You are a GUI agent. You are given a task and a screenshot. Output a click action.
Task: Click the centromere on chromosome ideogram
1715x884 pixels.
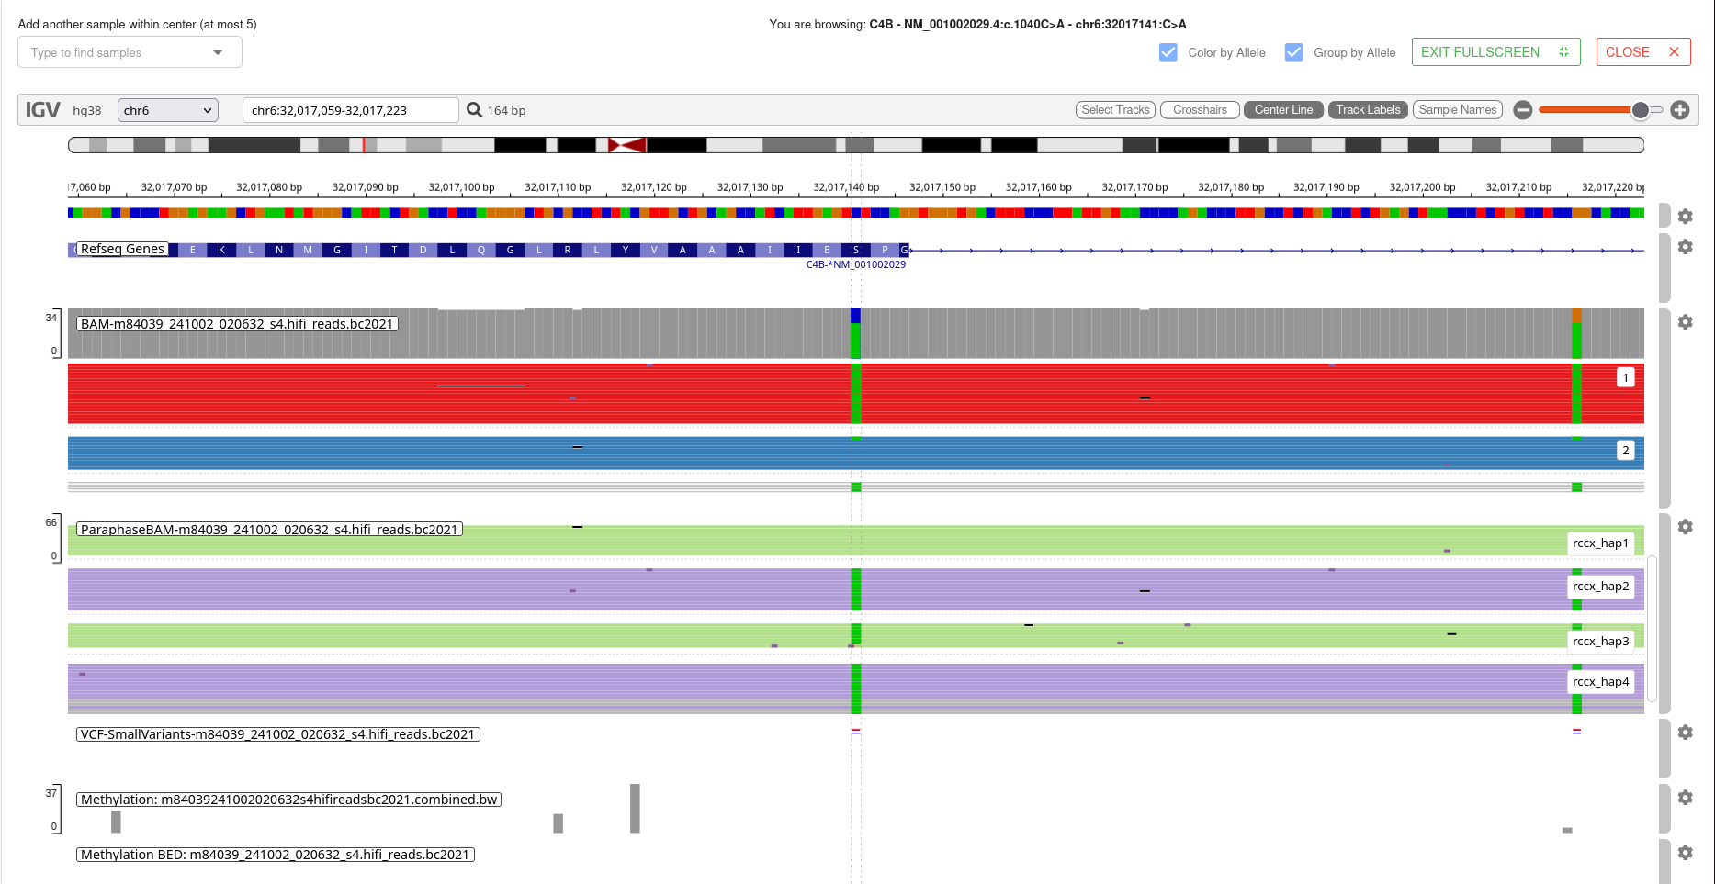pyautogui.click(x=626, y=145)
